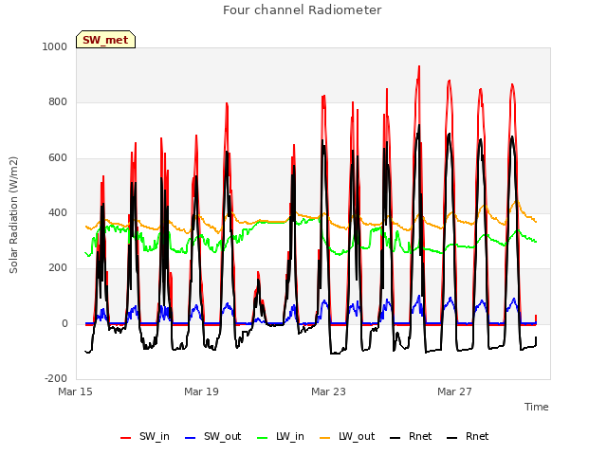Screen dimensions: 607x455
Task: Click the orange LW_out legend swatch
Action: [x=324, y=438]
